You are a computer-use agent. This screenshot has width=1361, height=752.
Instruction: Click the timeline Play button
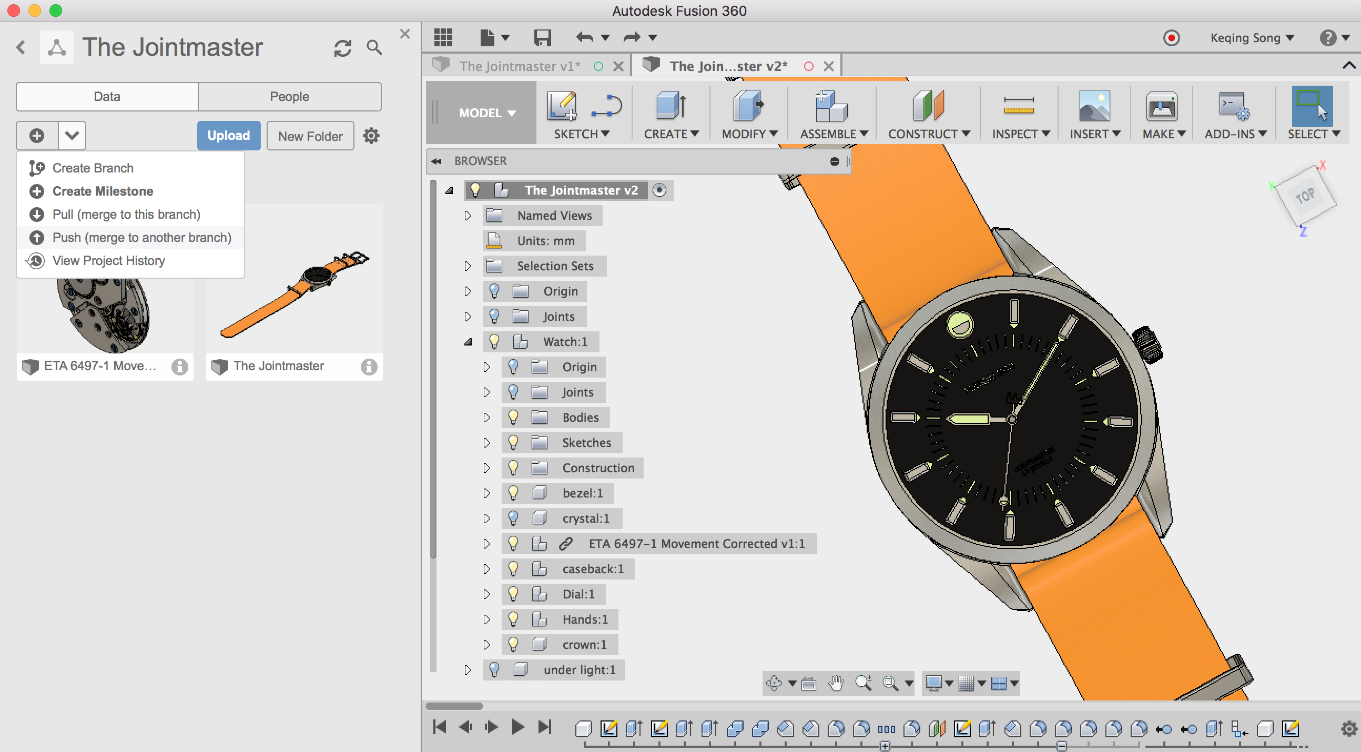[x=517, y=727]
